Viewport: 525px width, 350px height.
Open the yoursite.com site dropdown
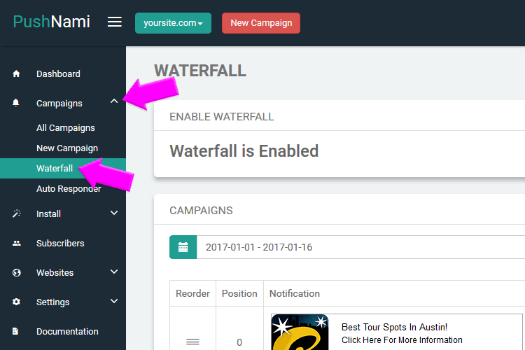(173, 23)
